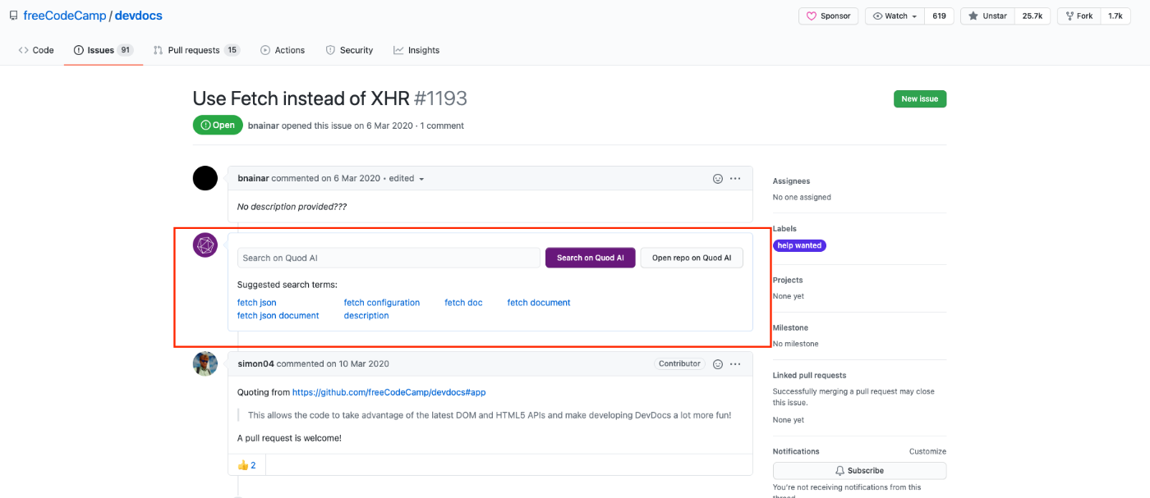Screen dimensions: 1150x498
Task: Select suggested term description
Action: 366,316
